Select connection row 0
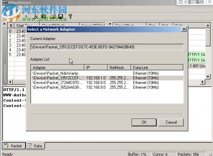213x156 pixels. point(17,31)
